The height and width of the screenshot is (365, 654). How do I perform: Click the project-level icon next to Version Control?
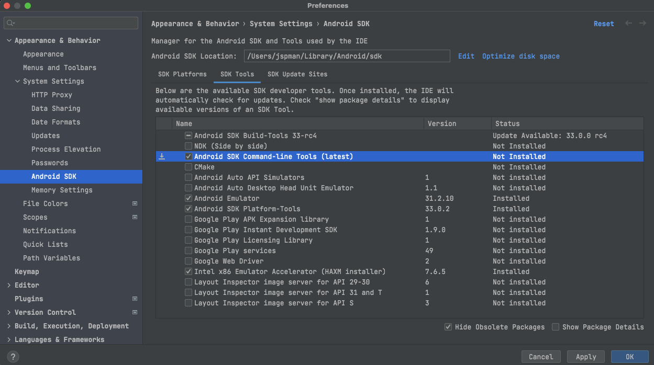[x=135, y=312]
